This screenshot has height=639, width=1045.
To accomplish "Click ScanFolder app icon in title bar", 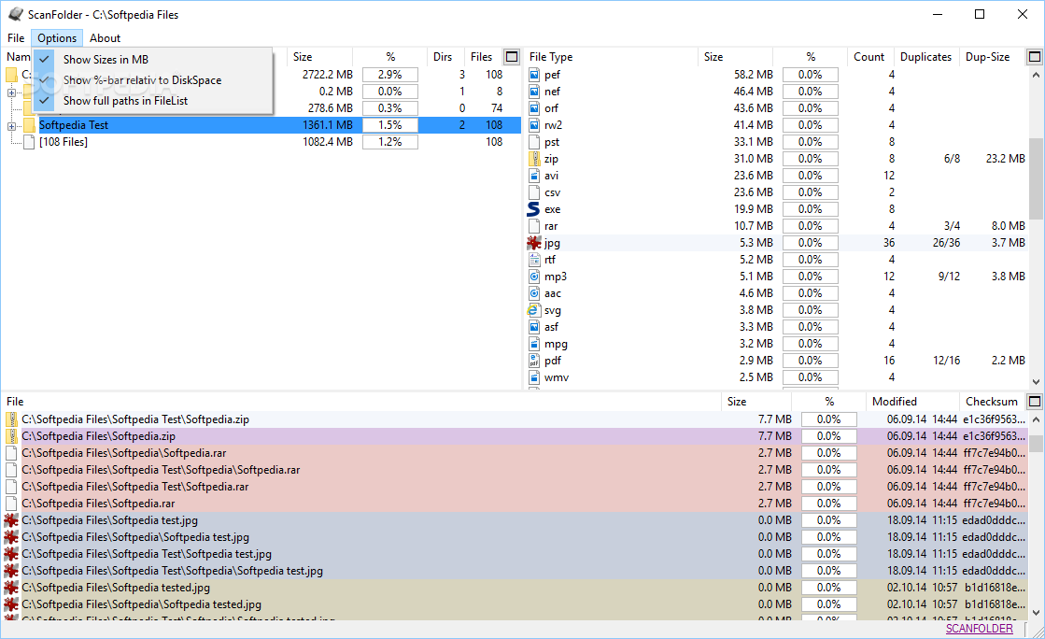I will (x=15, y=14).
